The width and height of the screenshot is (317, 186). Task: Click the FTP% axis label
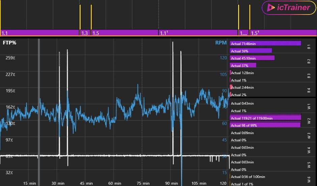point(9,43)
